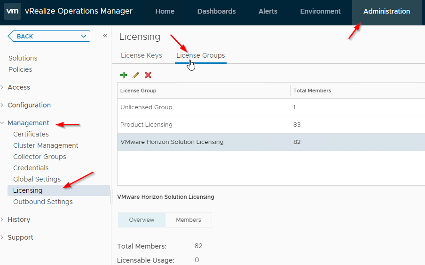Click the VMware Horizon Solution Licensing detail heading

pos(165,197)
